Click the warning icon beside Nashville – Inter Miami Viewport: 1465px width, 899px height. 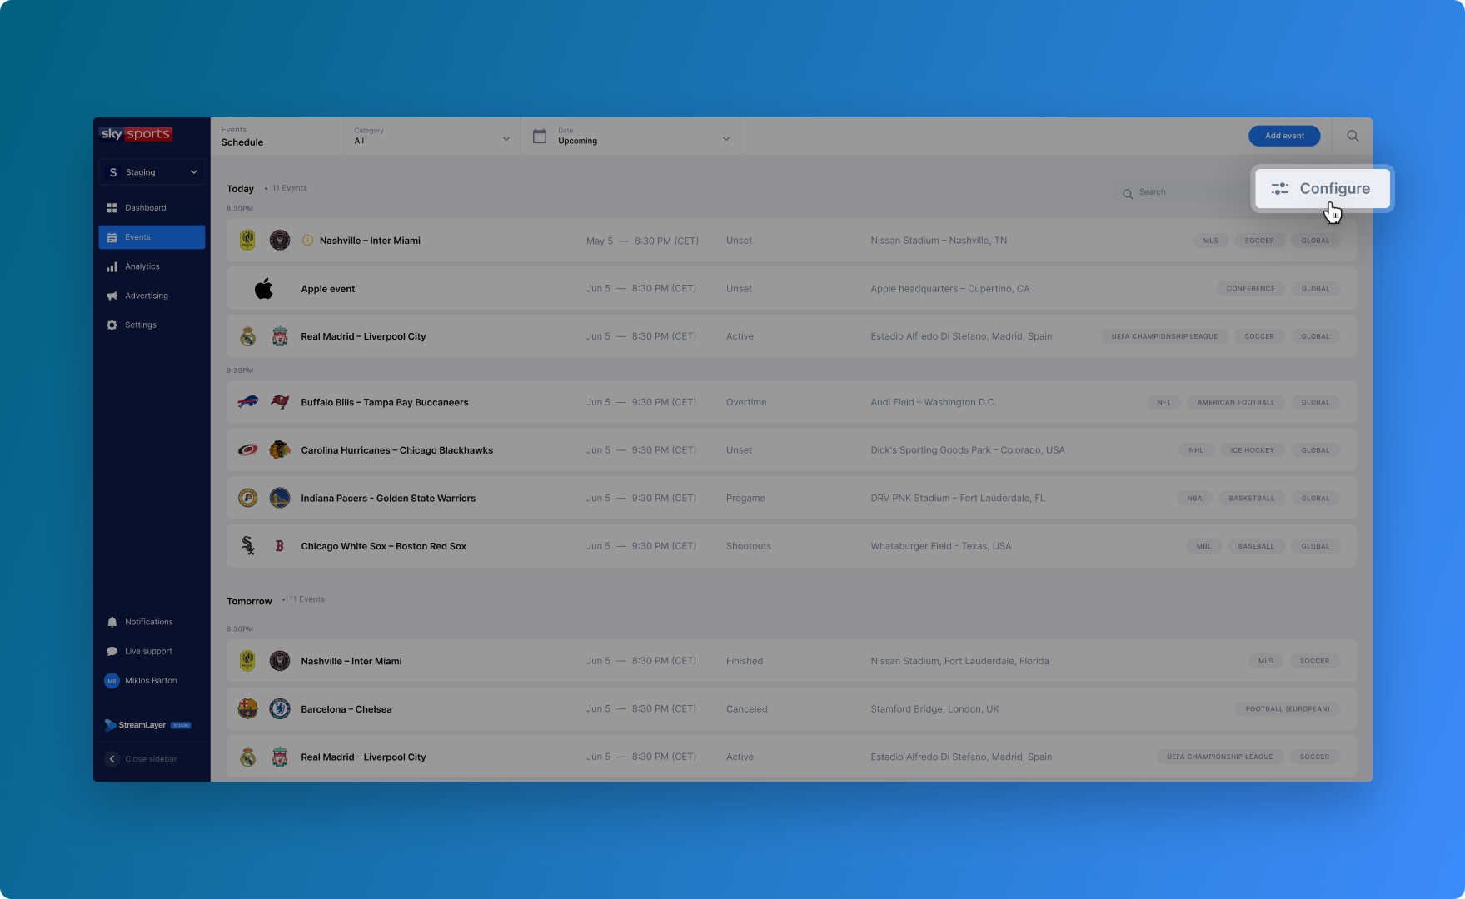pyautogui.click(x=307, y=241)
